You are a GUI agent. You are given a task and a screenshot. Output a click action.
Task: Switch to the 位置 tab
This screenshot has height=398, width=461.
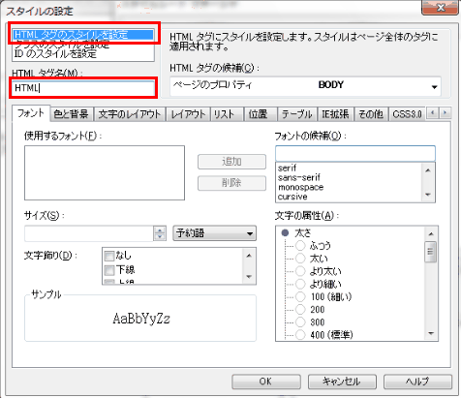(260, 114)
